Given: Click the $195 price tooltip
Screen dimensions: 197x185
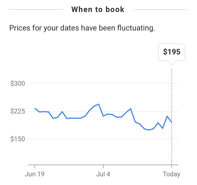Looking at the screenshot, I should point(172,52).
